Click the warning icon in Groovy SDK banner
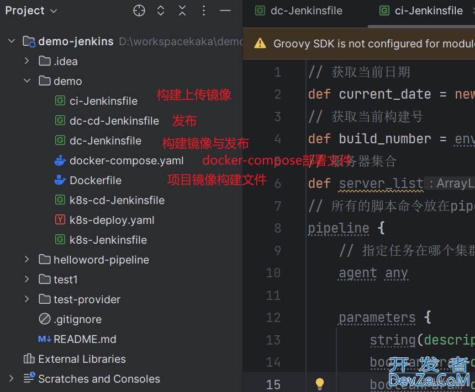The image size is (475, 392). 260,44
